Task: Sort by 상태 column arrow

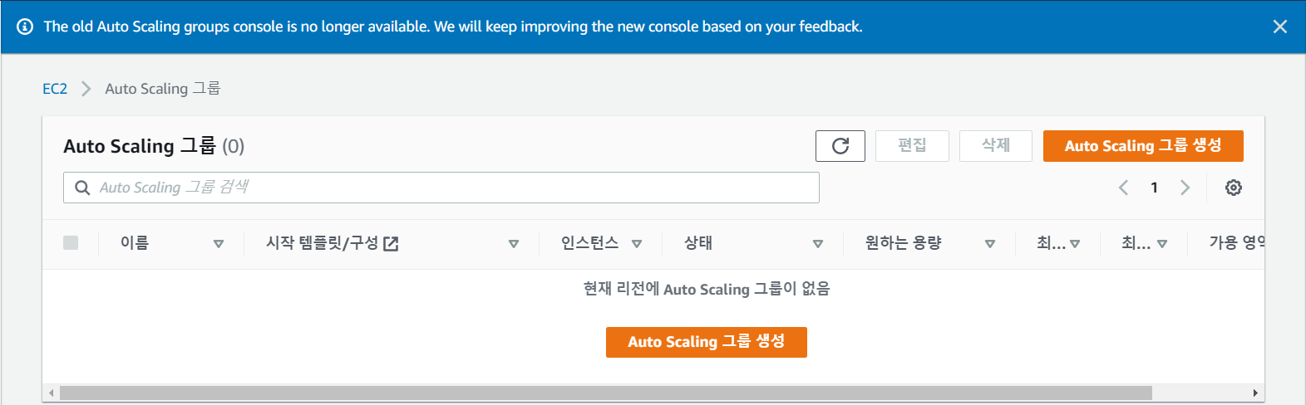Action: [818, 244]
